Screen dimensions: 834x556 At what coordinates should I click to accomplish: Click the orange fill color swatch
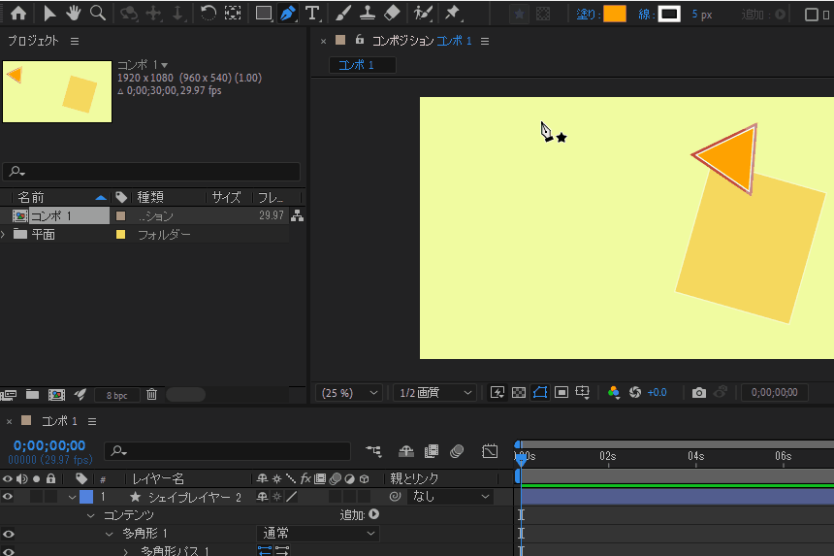click(615, 14)
